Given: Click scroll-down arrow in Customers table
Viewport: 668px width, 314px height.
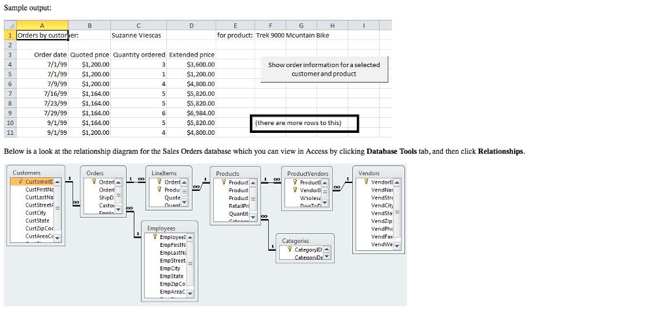Looking at the screenshot, I should coord(57,238).
